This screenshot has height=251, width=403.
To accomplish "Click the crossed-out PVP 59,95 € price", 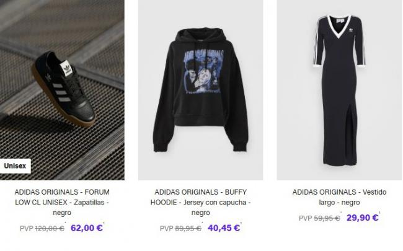I will click(x=319, y=218).
